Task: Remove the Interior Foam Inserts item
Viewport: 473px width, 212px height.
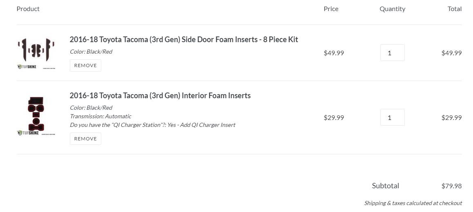Action: coord(85,138)
